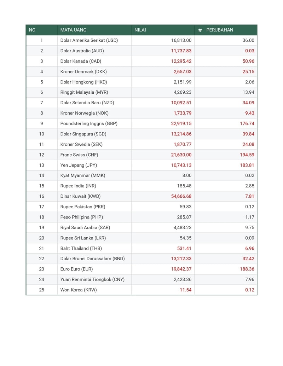Click the NILAI column header
Screen dimensions: 283x366
point(140,30)
